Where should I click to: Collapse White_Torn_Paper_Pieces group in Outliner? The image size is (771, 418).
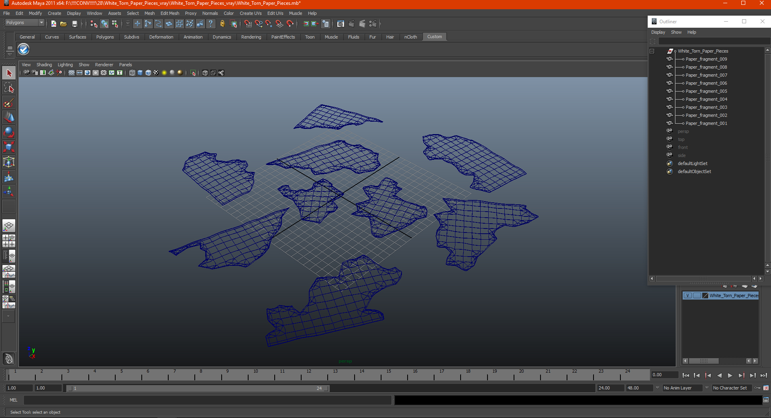652,51
